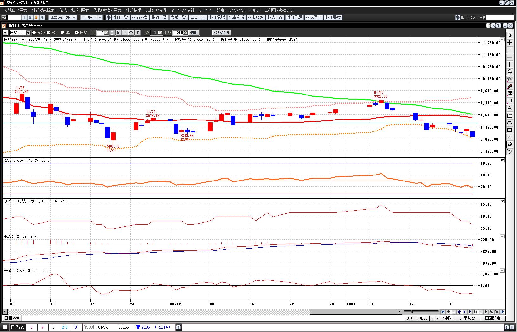The width and height of the screenshot is (517, 332).
Task: Open the 画面レイアウト dropdown
Action: 63,17
